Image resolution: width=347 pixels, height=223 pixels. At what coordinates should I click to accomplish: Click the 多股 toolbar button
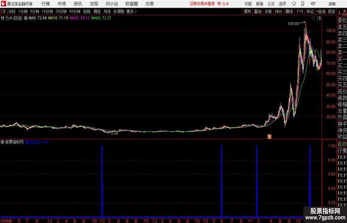point(268,11)
